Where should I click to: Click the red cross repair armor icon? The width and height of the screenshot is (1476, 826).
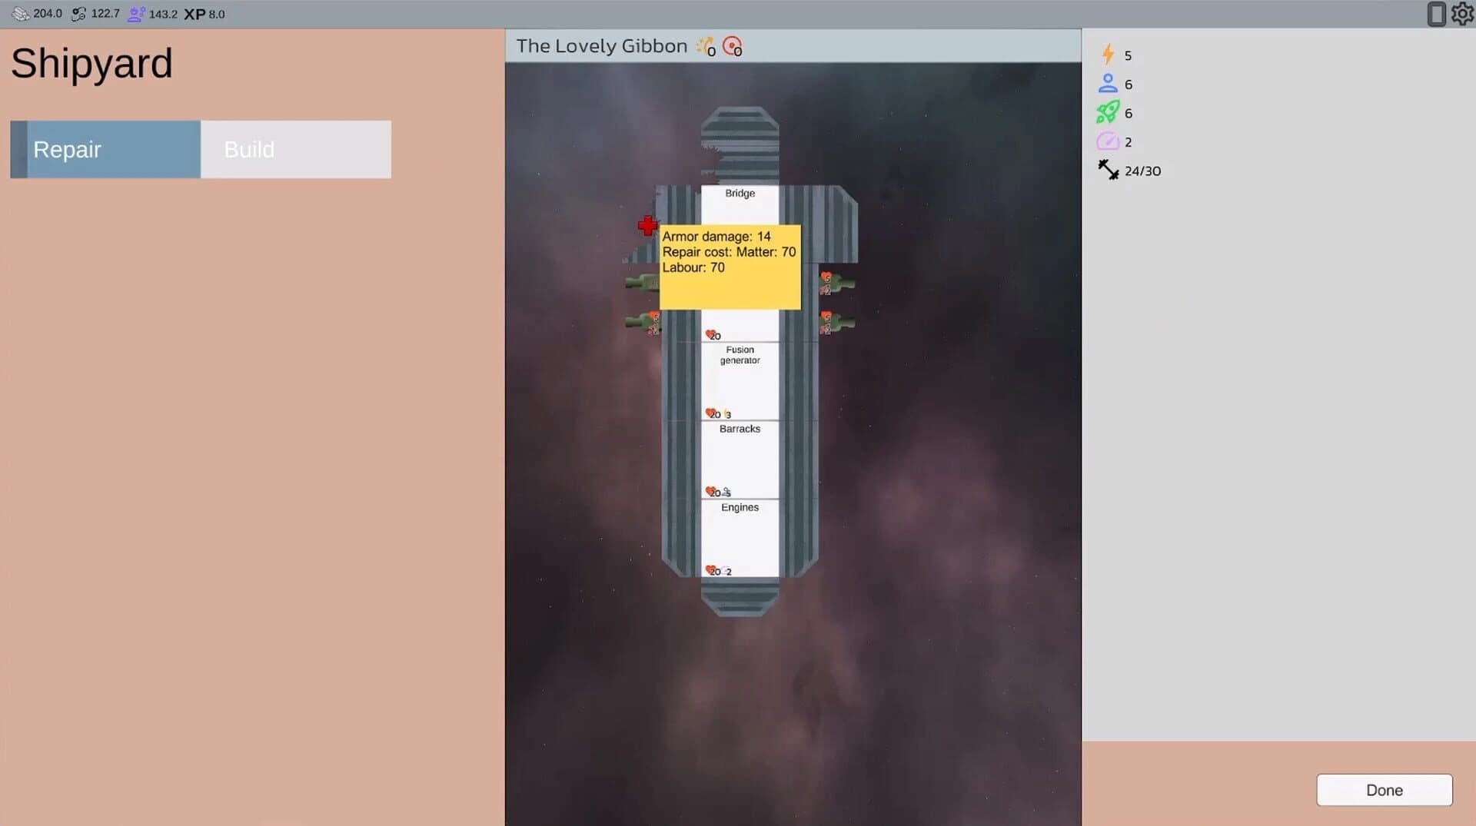point(648,225)
